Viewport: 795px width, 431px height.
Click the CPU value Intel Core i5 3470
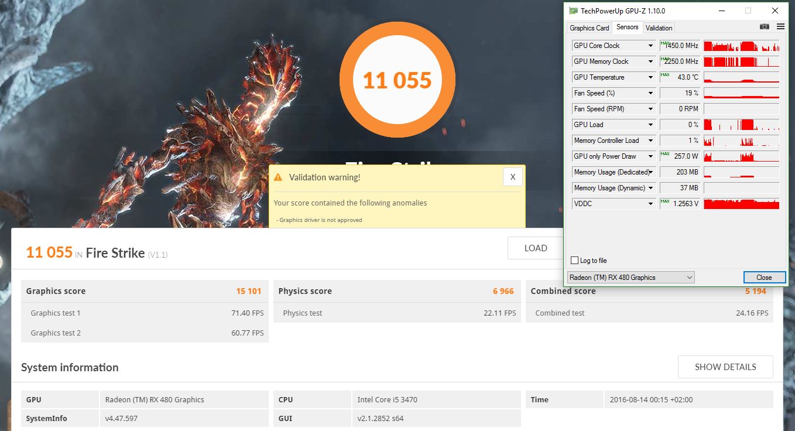pos(388,400)
